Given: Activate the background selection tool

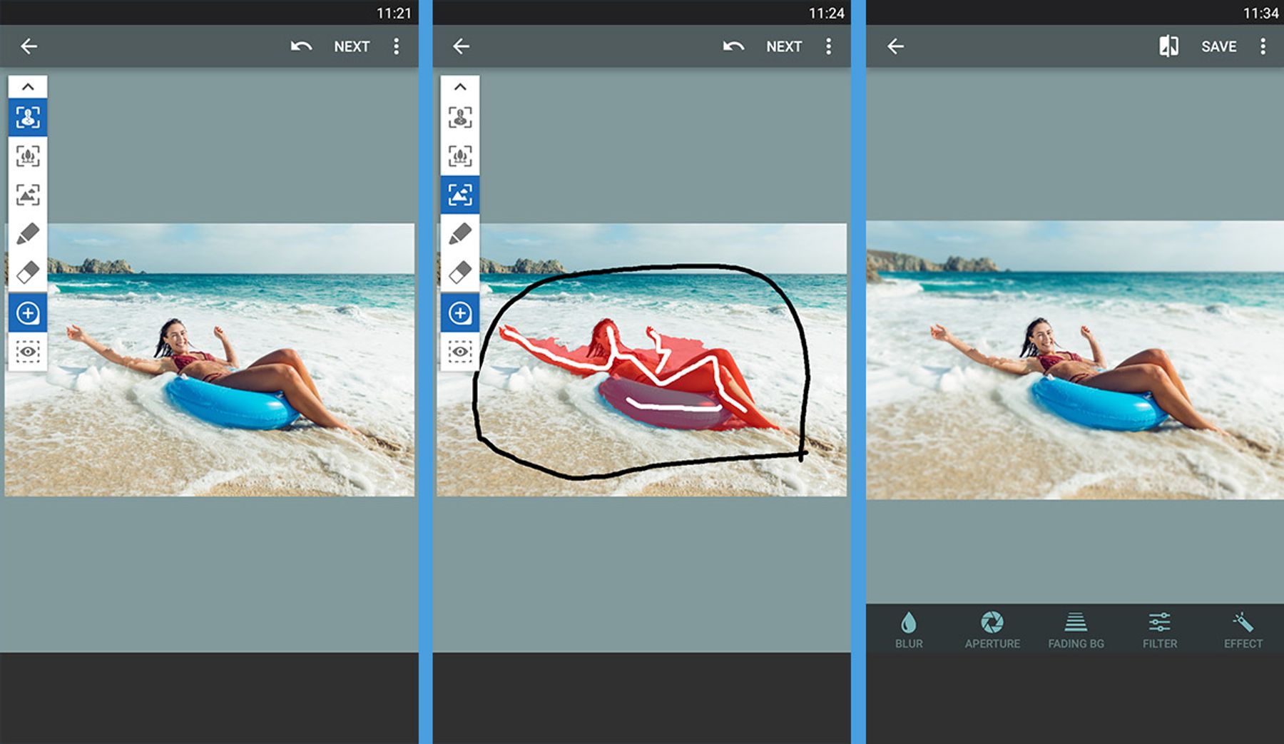Looking at the screenshot, I should tap(460, 194).
